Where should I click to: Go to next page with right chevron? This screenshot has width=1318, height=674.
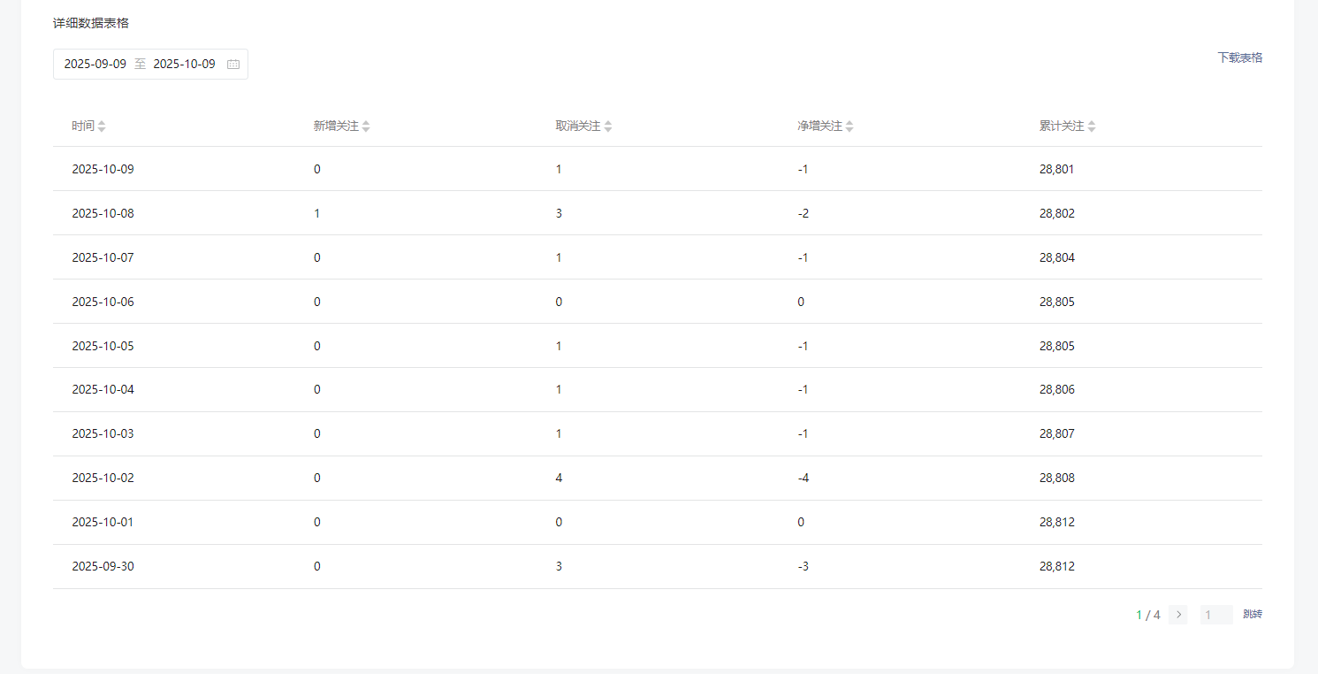point(1178,615)
